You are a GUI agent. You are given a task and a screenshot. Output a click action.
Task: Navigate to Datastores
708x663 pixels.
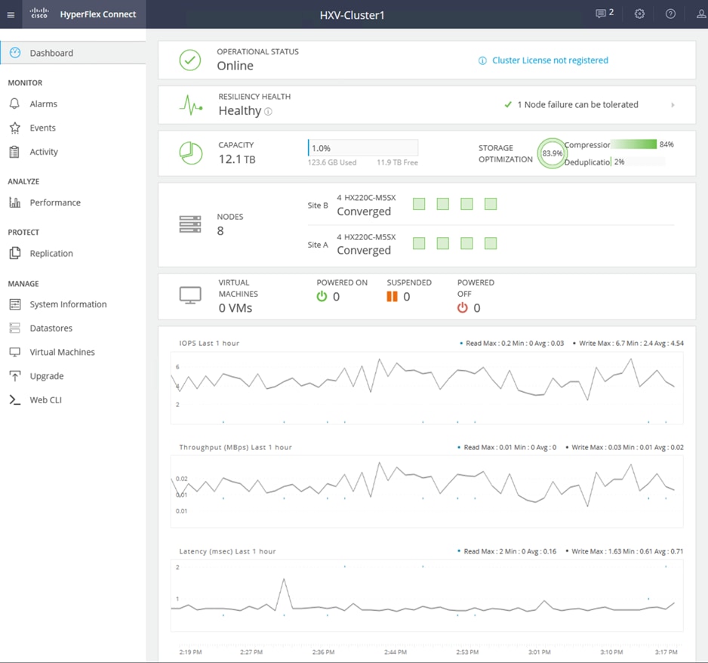51,328
